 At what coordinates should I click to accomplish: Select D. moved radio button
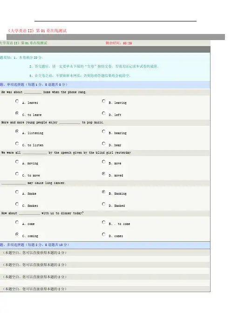(x=103, y=174)
